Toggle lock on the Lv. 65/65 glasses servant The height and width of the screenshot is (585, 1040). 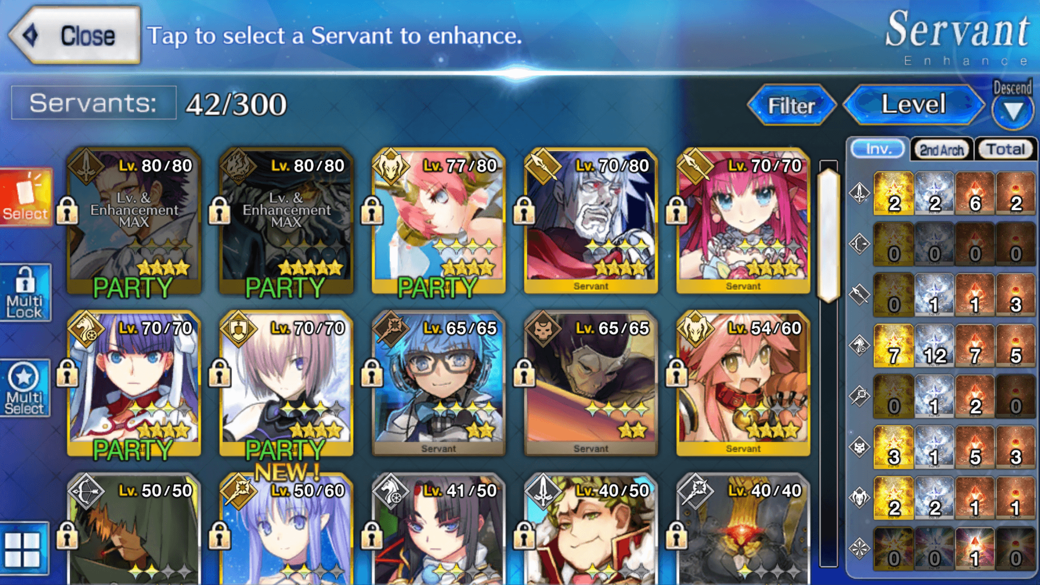pos(372,373)
